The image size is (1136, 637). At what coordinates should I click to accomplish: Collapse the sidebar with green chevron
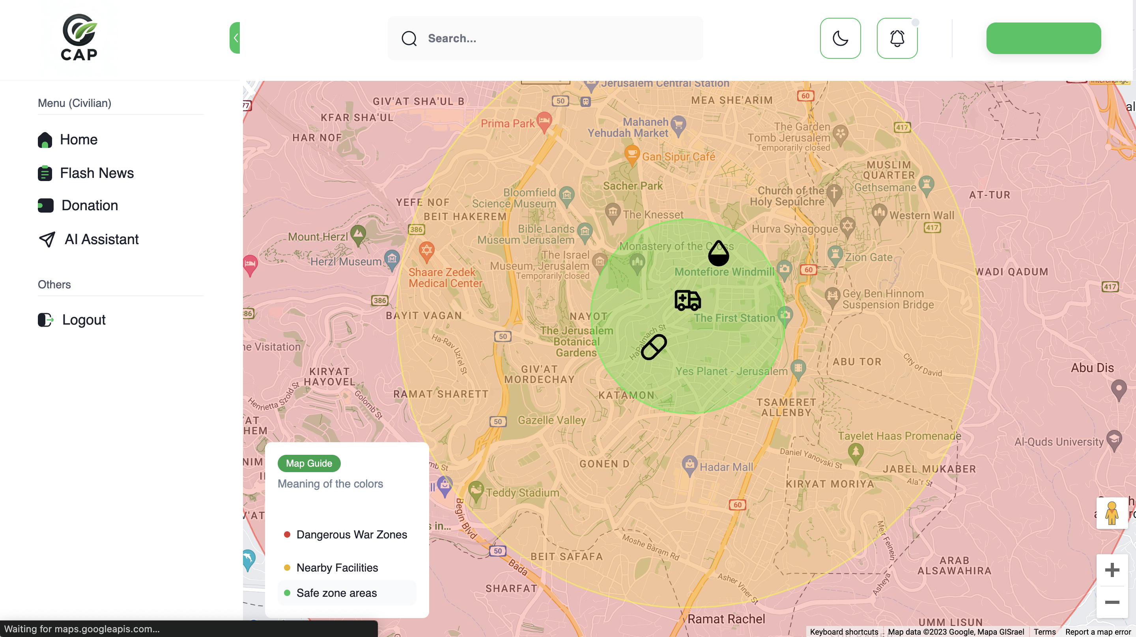[235, 38]
